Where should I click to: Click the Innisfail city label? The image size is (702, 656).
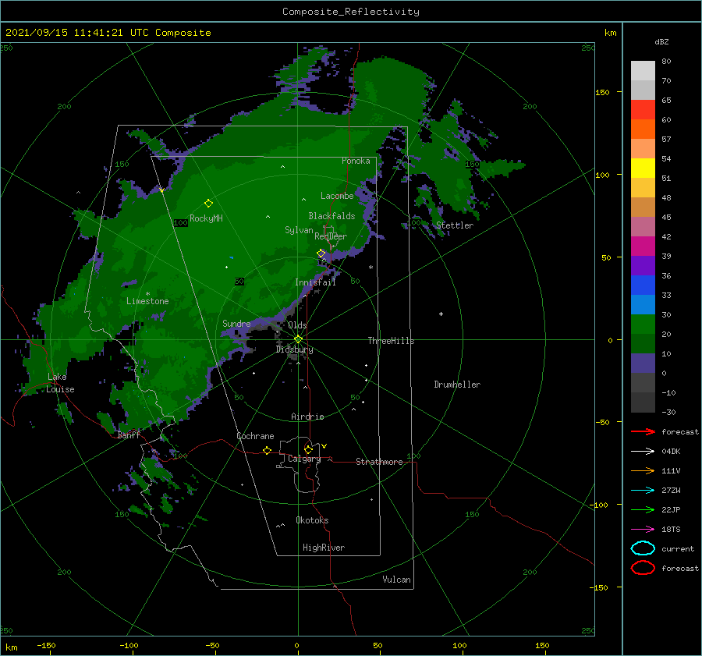tap(315, 282)
